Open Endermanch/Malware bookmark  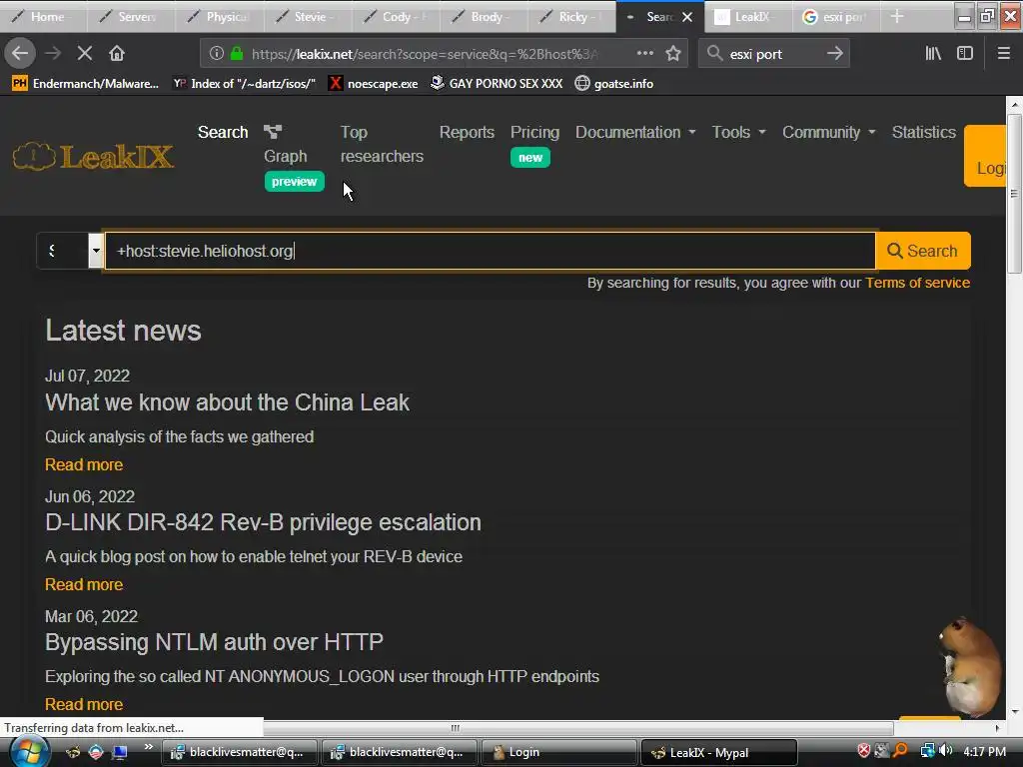point(86,84)
